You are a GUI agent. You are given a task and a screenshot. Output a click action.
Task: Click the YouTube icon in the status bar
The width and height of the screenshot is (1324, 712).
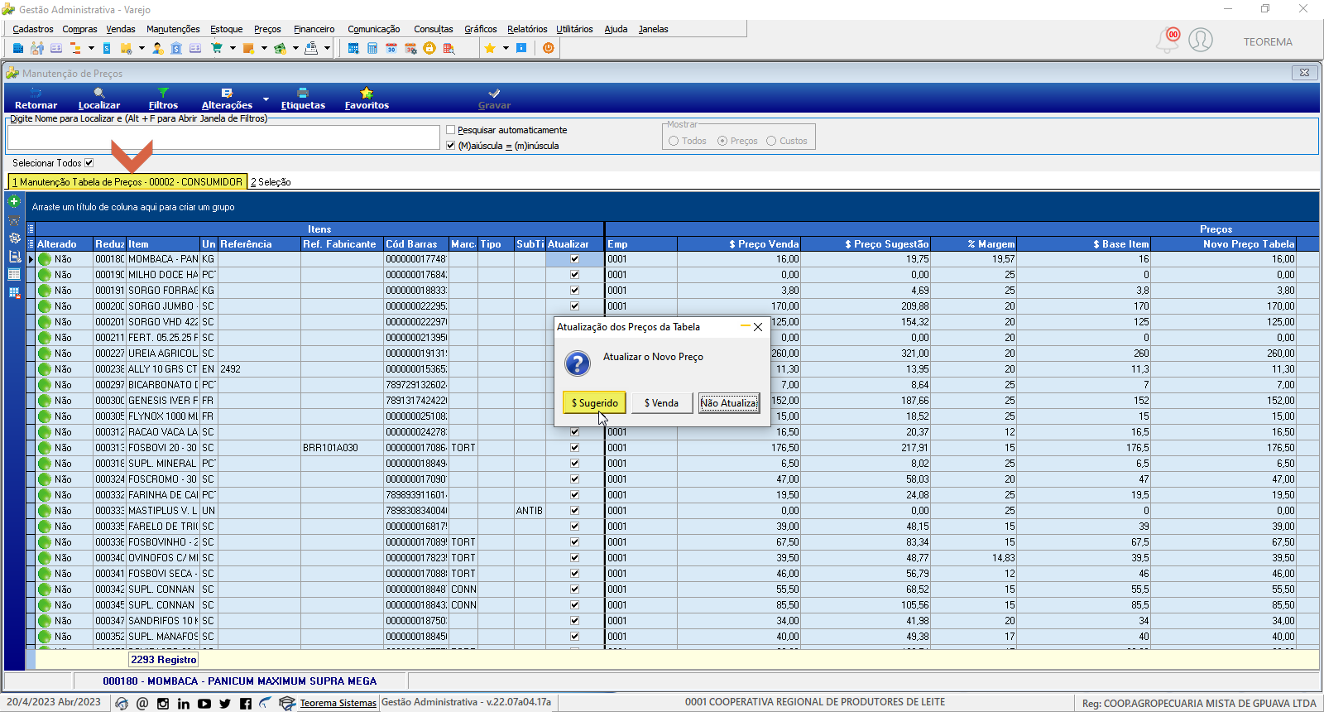(204, 704)
